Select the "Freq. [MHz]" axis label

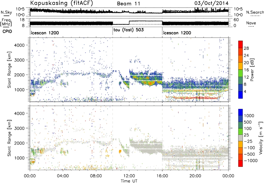(6, 22)
